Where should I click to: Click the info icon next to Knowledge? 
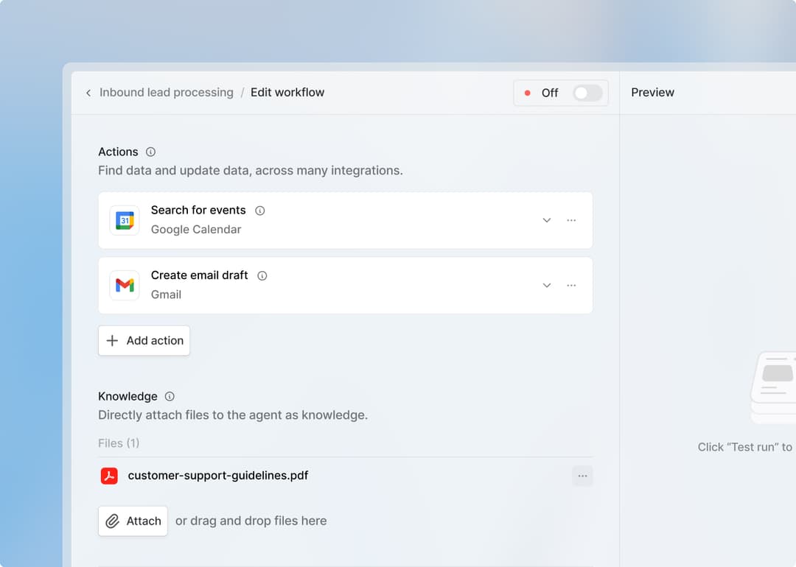[169, 396]
